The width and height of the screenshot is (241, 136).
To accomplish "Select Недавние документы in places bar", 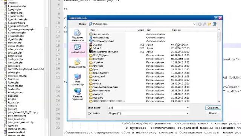I will point(78,35).
